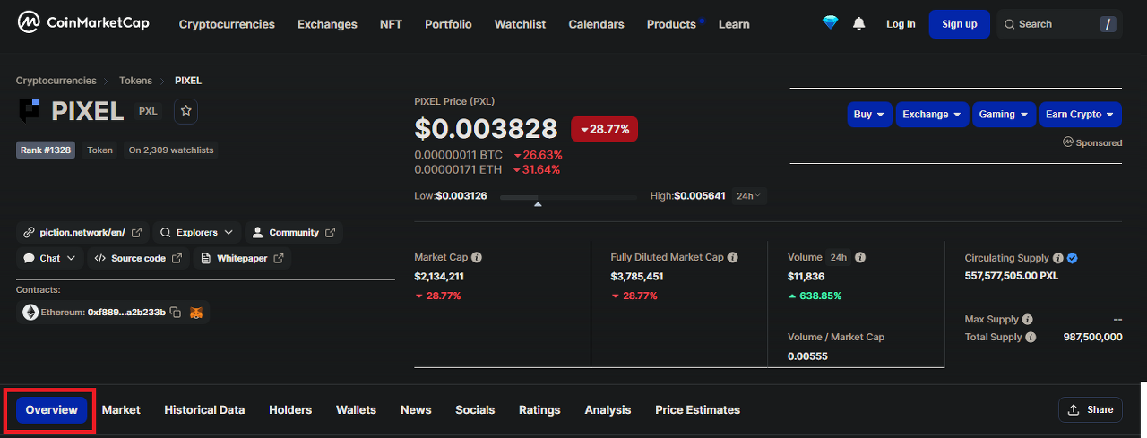Add PIXEL to watchlist with star icon
The width and height of the screenshot is (1147, 438).
click(185, 111)
